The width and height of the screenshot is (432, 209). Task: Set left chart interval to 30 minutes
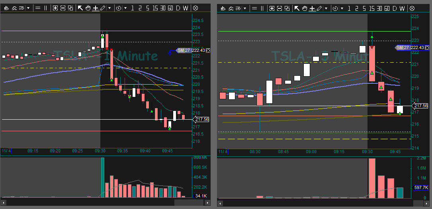pyautogui.click(x=163, y=8)
